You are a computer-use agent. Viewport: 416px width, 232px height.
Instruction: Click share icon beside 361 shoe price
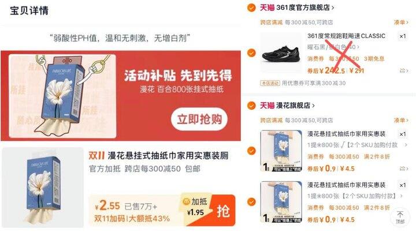[403, 71]
